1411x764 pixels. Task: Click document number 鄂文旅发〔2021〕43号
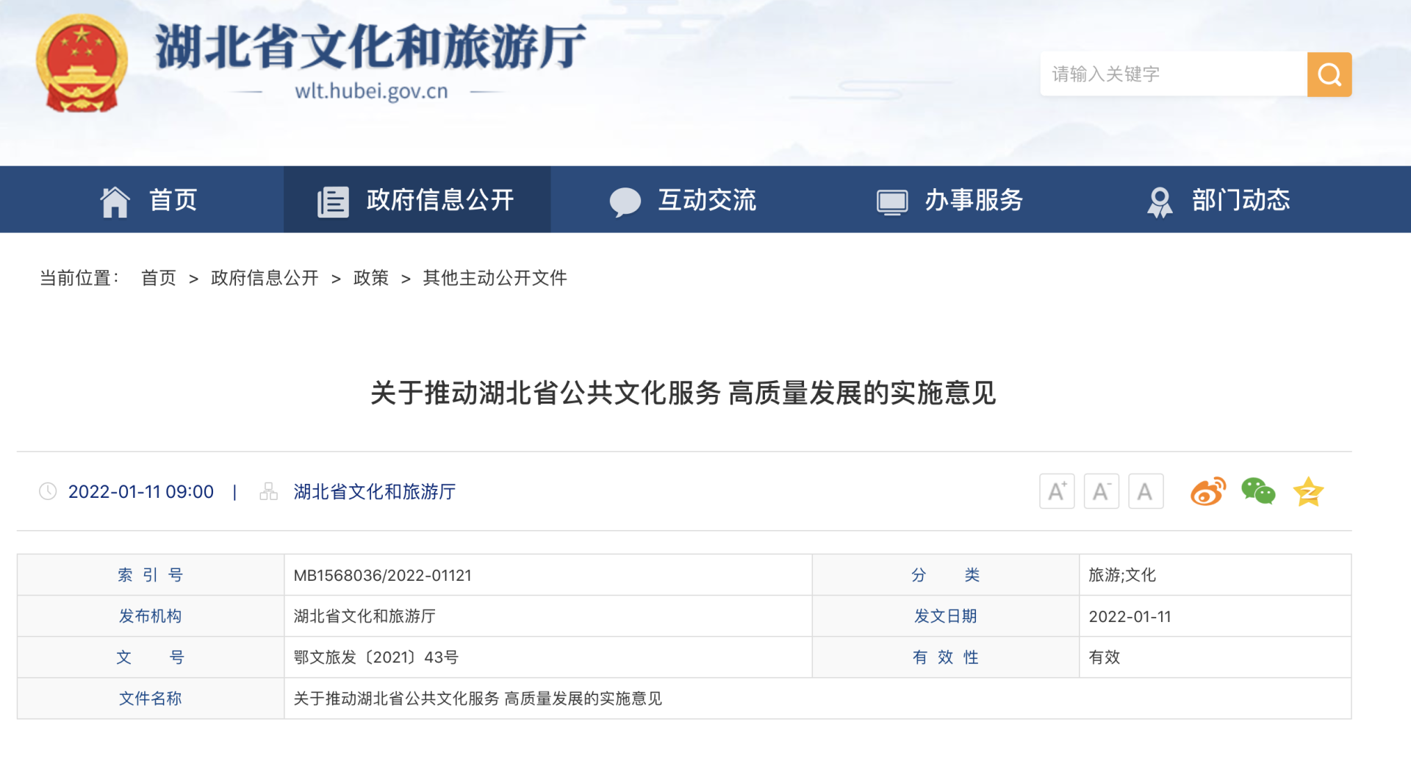[x=376, y=657]
